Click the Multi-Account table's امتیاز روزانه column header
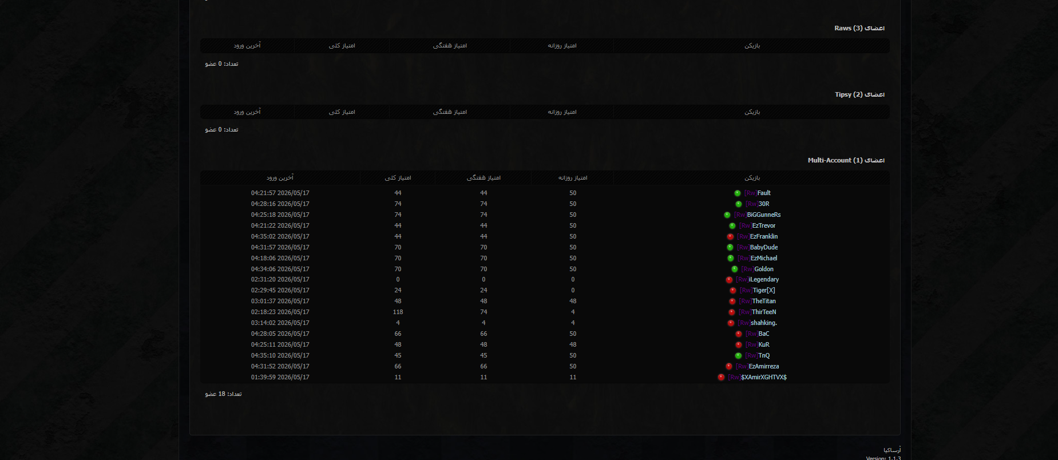1058x460 pixels. tap(573, 177)
